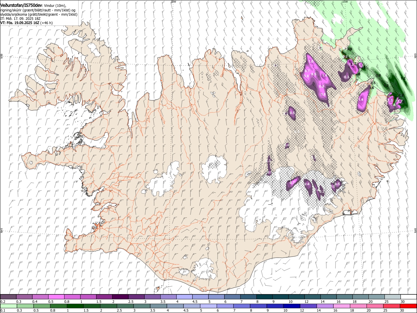Select the darkest green 1–1.5 rain legend swatch
The image size is (417, 313).
[75, 306]
